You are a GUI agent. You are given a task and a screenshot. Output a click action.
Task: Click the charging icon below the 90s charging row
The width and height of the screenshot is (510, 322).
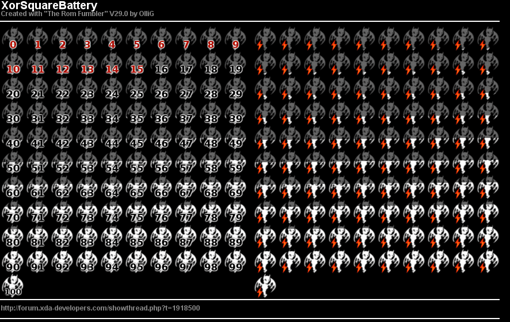point(265,286)
